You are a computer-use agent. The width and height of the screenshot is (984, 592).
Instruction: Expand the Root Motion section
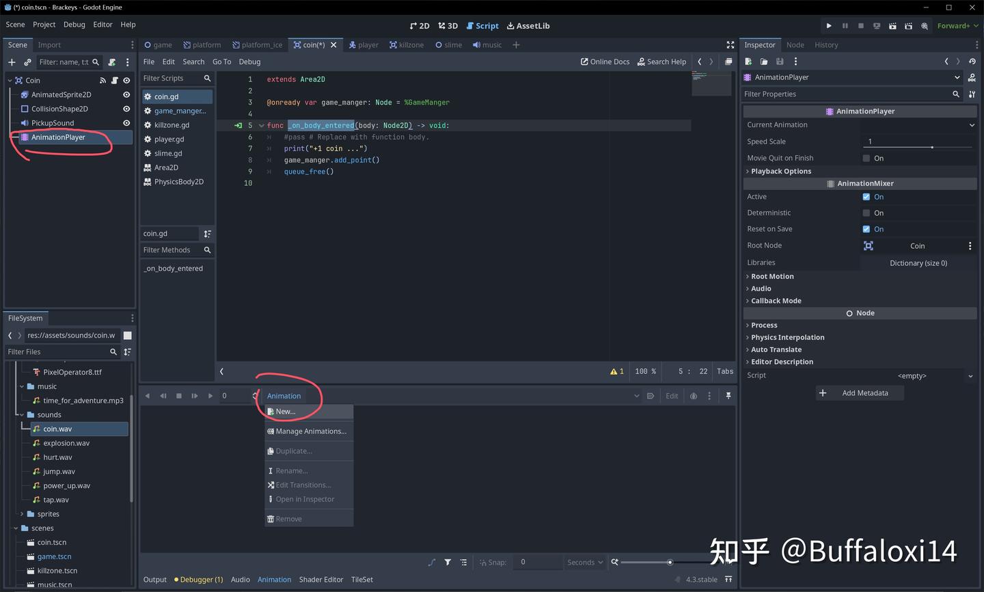(x=773, y=276)
